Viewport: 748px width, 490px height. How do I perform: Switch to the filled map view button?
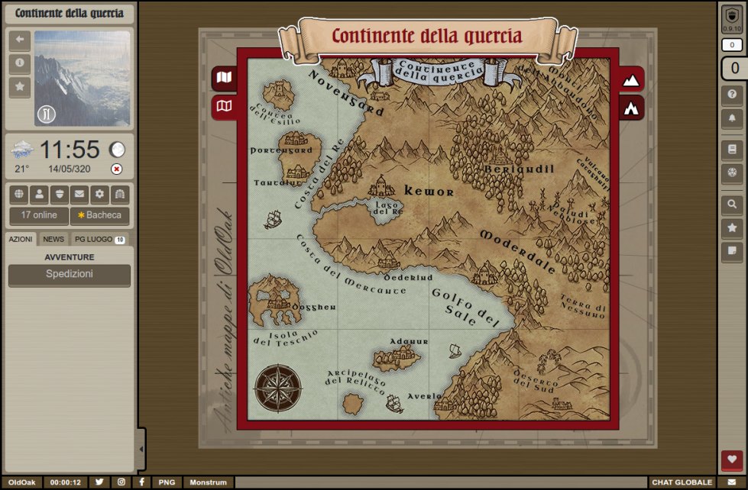click(224, 78)
